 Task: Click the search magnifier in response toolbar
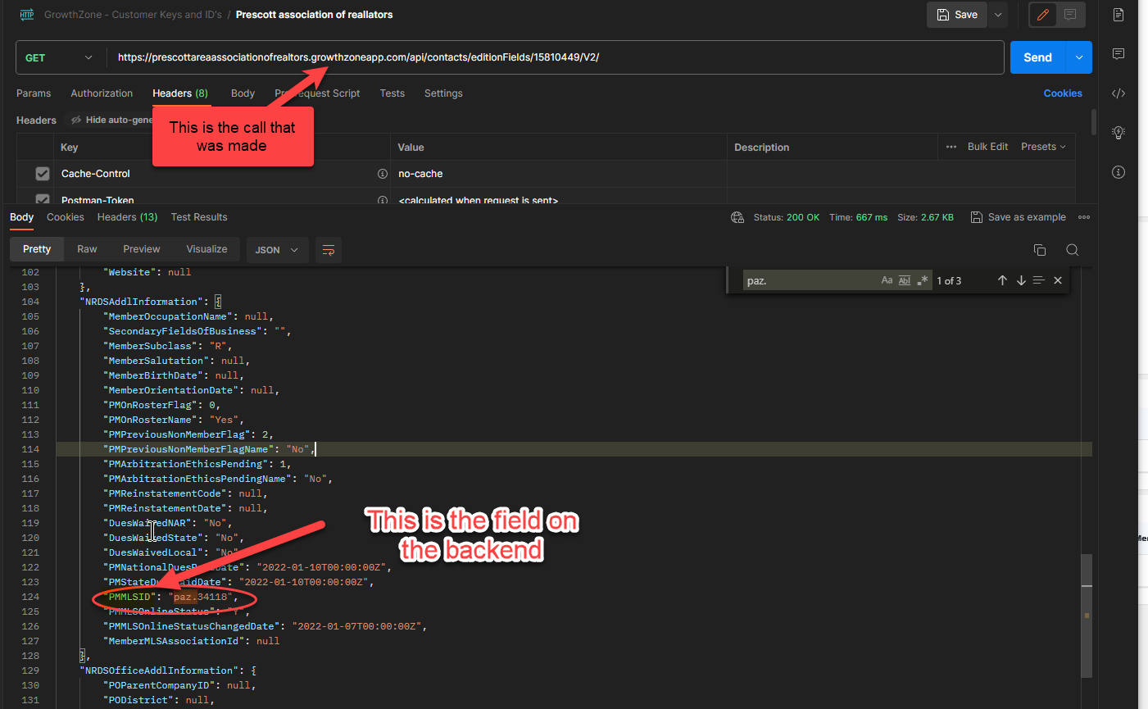[1072, 250]
